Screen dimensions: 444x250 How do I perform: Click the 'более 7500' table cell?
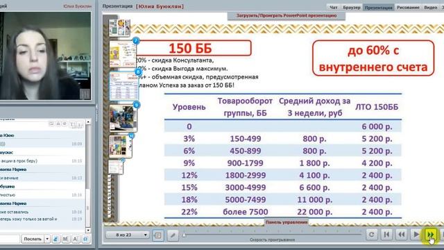[245, 212]
